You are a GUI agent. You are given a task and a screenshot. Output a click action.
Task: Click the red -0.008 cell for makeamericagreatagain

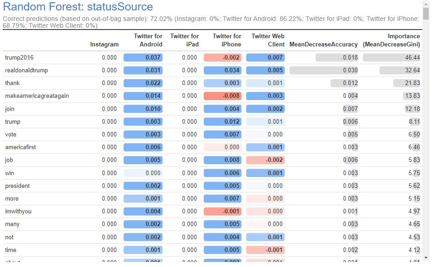223,96
